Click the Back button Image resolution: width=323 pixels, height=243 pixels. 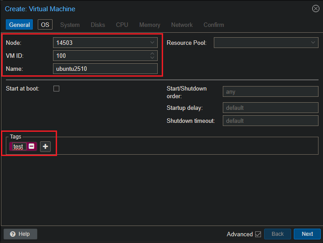[278, 234]
